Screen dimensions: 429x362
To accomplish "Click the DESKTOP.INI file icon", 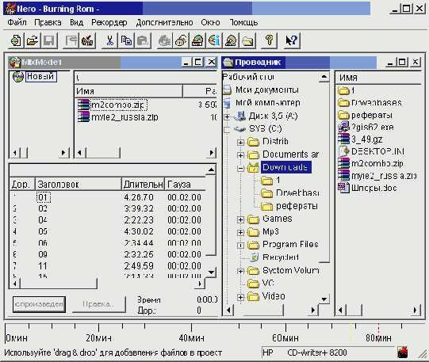I will coord(343,151).
